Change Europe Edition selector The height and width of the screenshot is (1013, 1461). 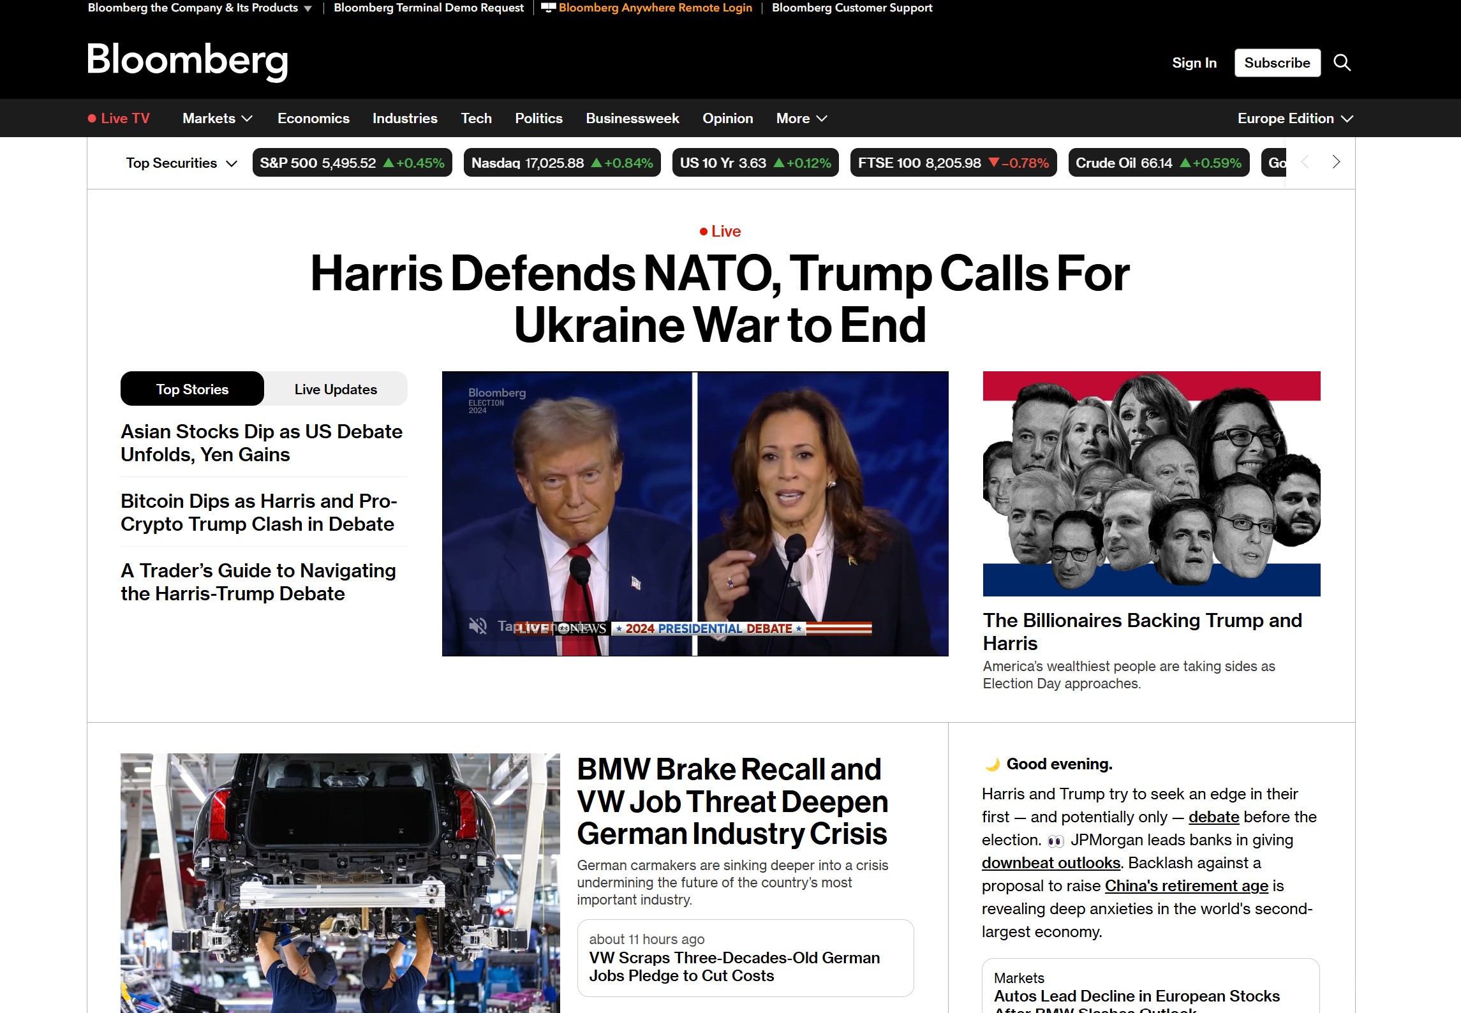(1295, 119)
